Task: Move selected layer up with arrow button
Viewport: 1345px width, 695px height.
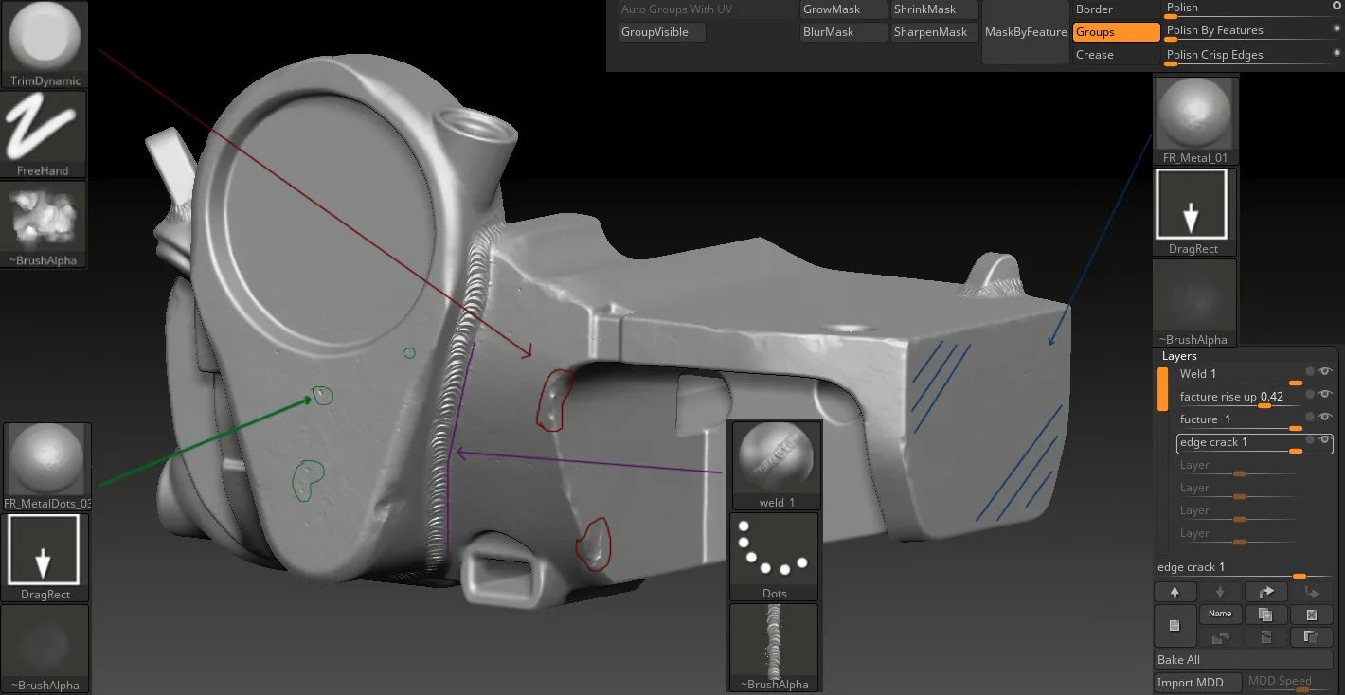Action: click(1175, 592)
